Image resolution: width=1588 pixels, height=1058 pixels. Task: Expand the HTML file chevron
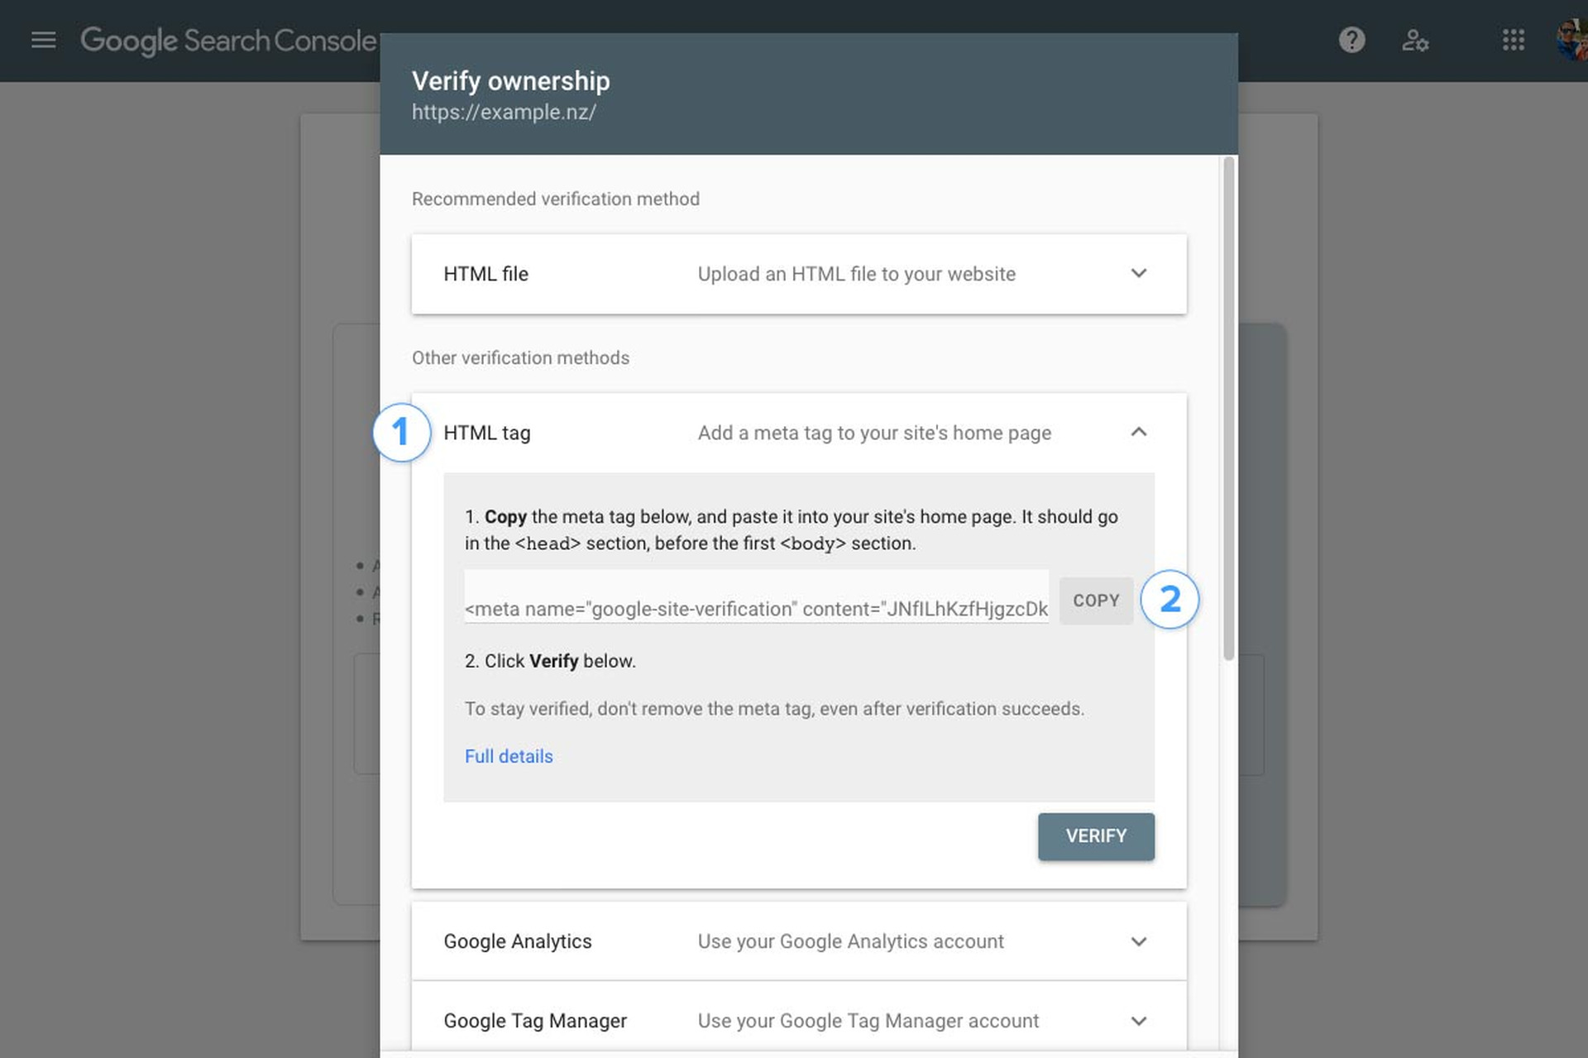click(x=1138, y=274)
